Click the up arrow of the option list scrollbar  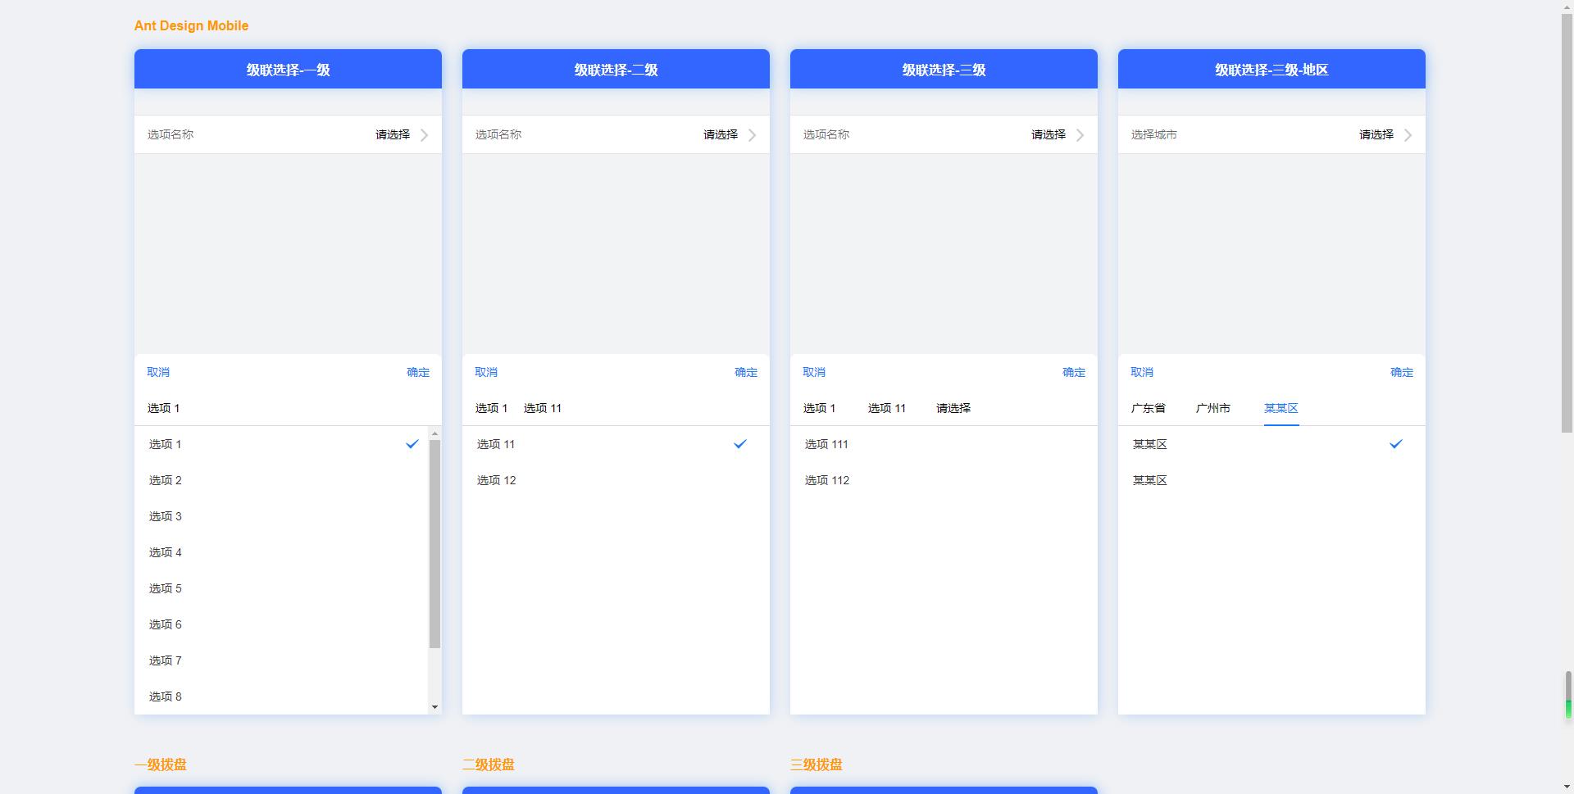tap(434, 433)
